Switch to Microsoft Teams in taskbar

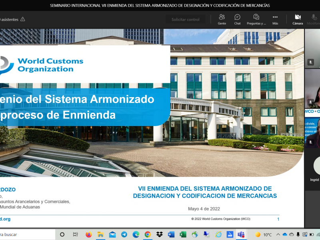tap(241, 234)
